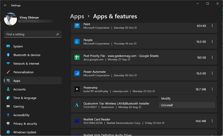Click the Realtek Card Reader icon

77,121
